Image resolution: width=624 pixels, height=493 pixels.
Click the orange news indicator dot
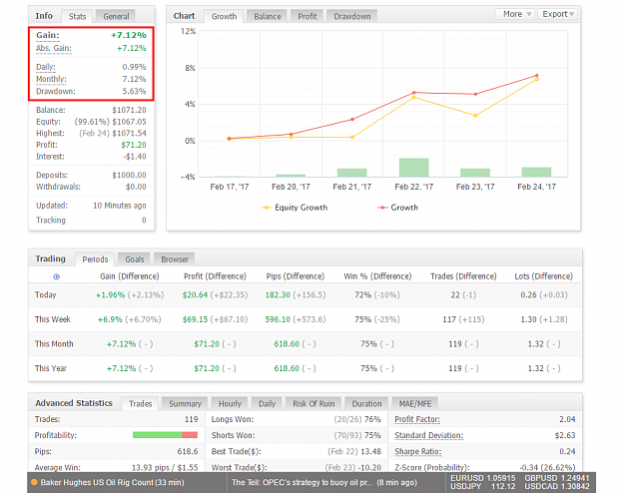[34, 482]
